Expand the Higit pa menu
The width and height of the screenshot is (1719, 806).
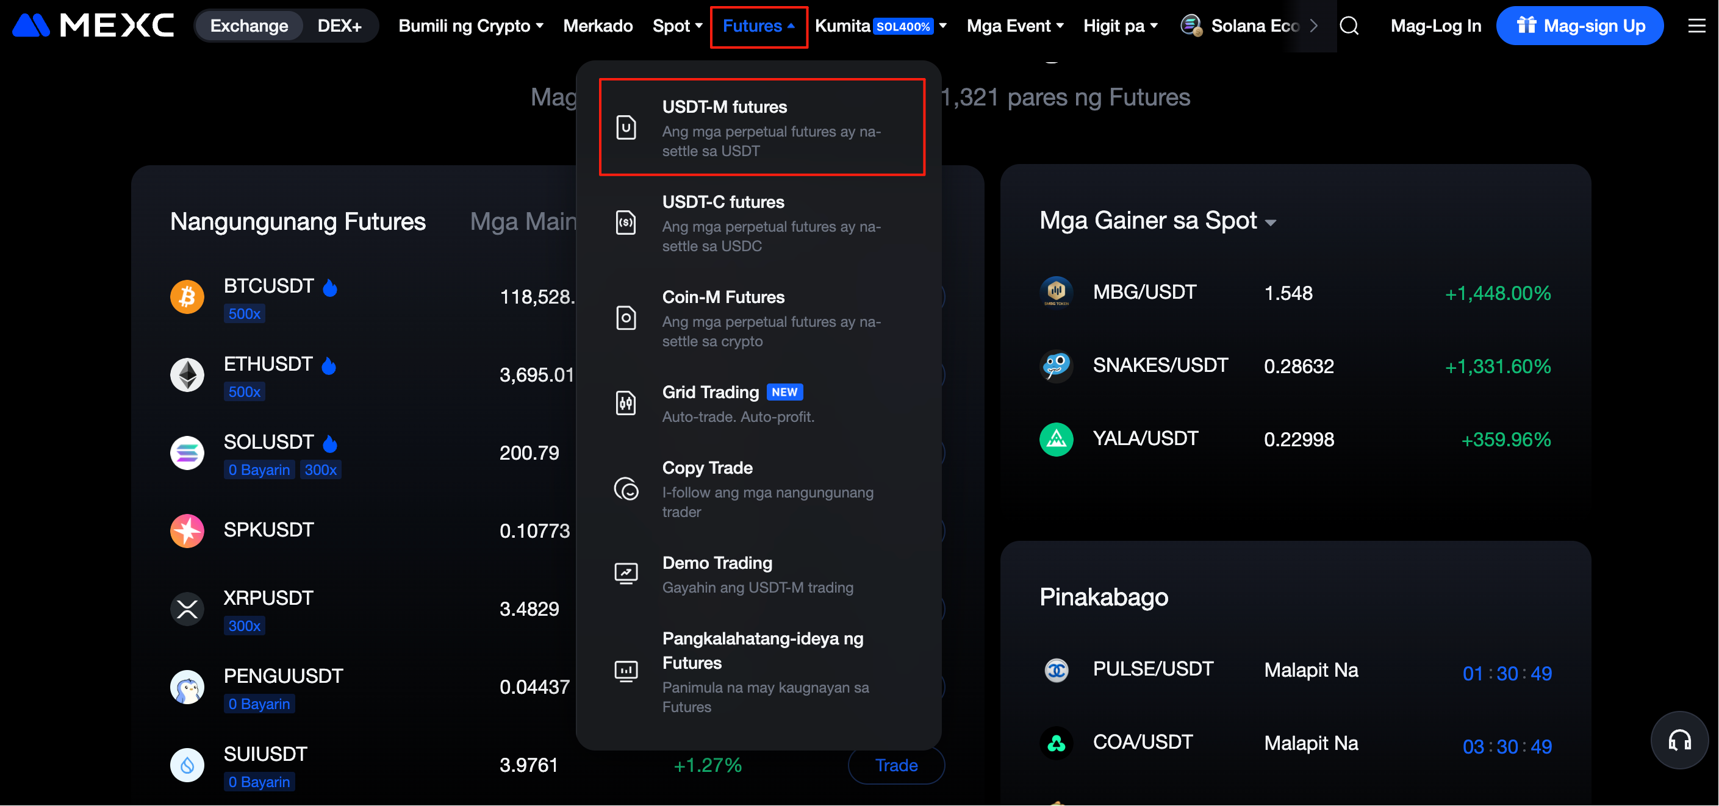pyautogui.click(x=1120, y=26)
